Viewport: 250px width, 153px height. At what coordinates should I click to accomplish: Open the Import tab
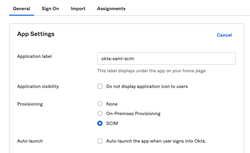tap(78, 8)
